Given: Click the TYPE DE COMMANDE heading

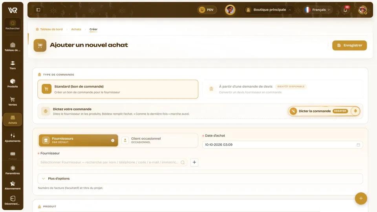Looking at the screenshot, I should point(59,75).
